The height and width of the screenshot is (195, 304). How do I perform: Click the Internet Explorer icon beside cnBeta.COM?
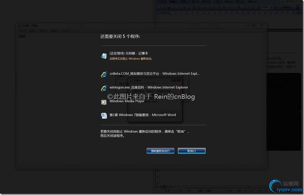click(104, 74)
